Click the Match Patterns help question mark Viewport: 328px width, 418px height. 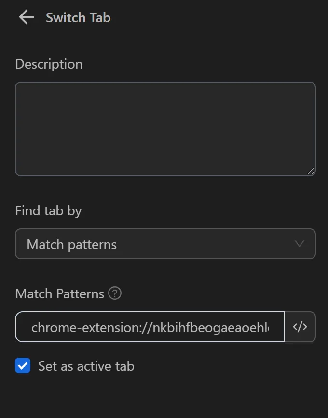click(115, 293)
